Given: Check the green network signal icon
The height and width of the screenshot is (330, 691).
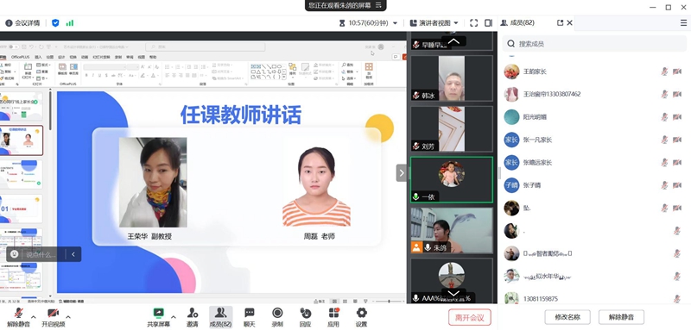Looking at the screenshot, I should pos(70,23).
